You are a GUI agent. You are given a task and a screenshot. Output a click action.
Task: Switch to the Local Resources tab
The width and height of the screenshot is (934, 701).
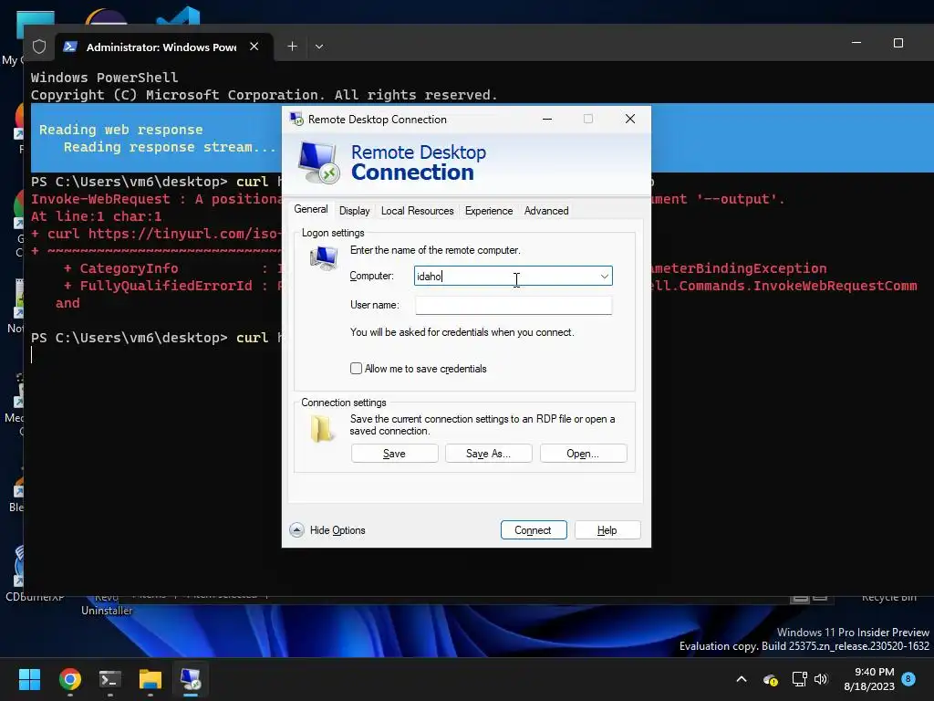click(x=417, y=211)
